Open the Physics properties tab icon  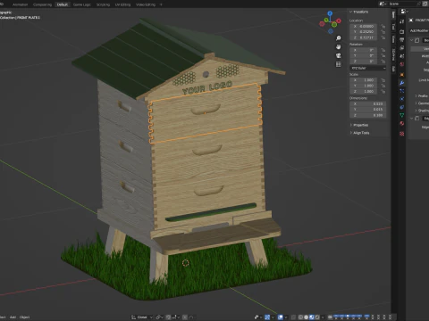(402, 99)
